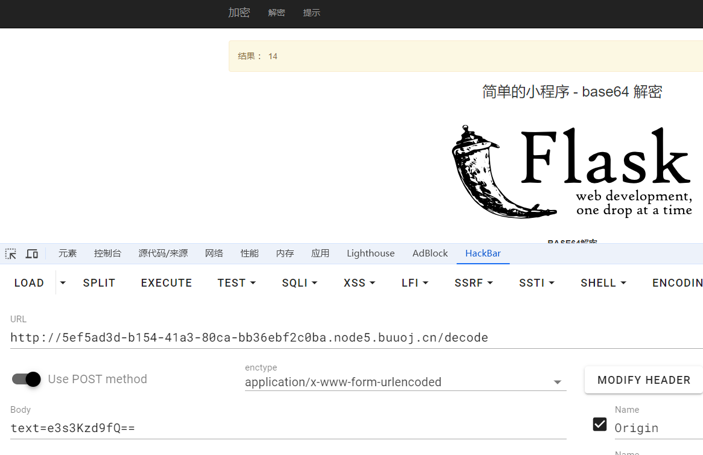Toggle the Use POST method switch
The height and width of the screenshot is (455, 703).
click(x=27, y=379)
